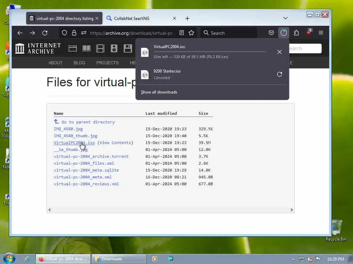
Task: Open the Video film icon
Action: click(100, 48)
